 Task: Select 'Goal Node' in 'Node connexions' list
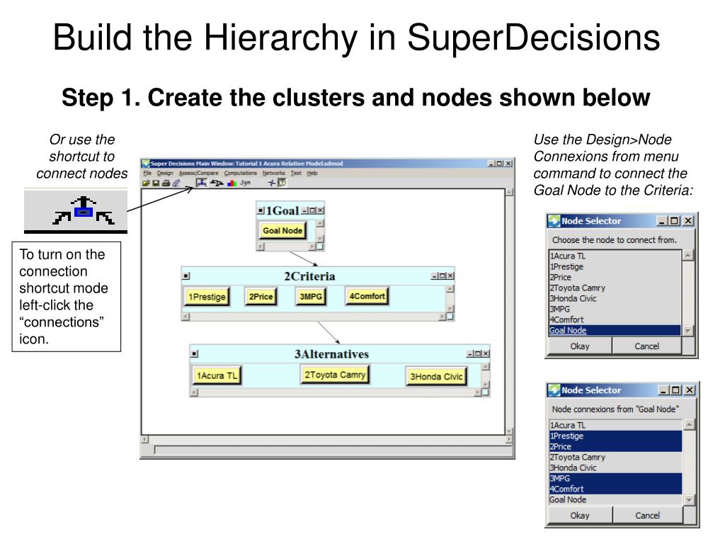pyautogui.click(x=615, y=499)
